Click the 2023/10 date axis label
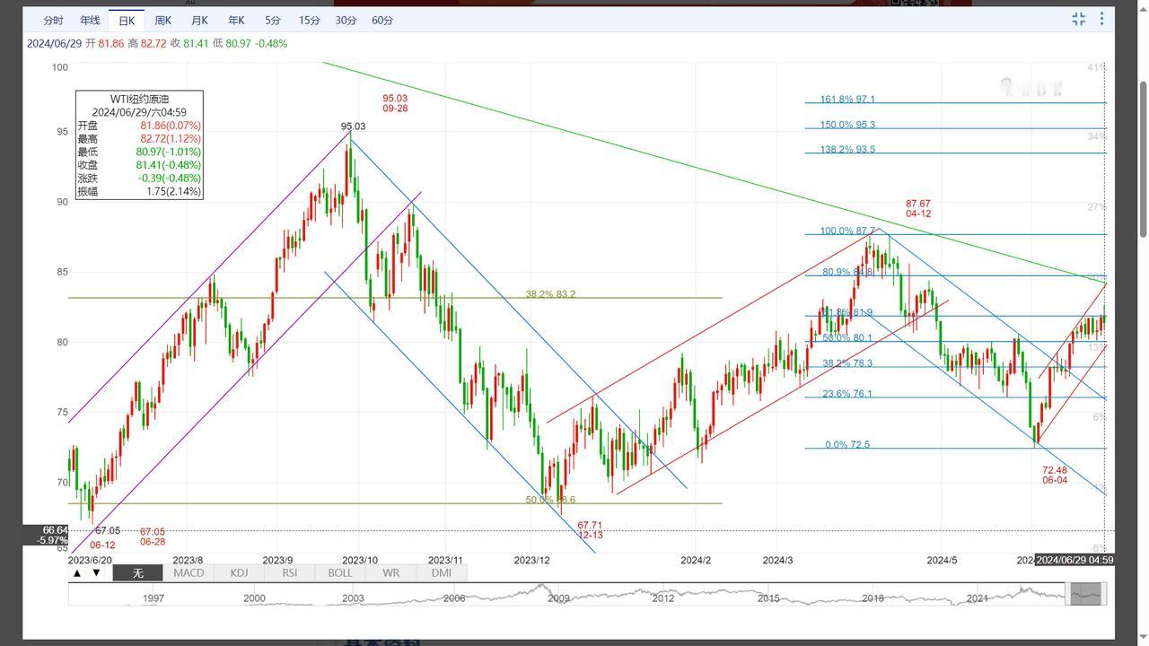This screenshot has height=646, width=1149. pyautogui.click(x=359, y=560)
